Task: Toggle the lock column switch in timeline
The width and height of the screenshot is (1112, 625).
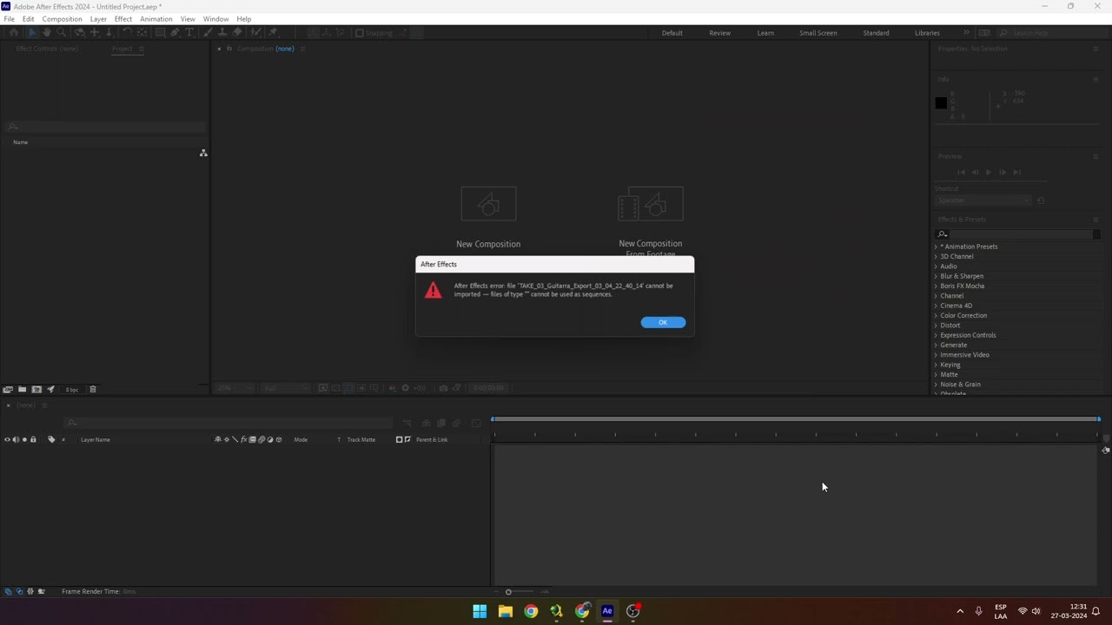Action: coord(33,439)
